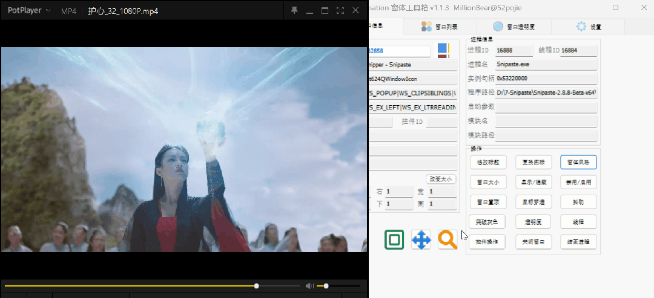The image size is (654, 298).
Task: Select the partly hidden 窗口信息 tab
Action: 386,26
